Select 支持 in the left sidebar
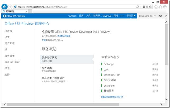The width and height of the screenshot is (170, 108). (x=7, y=74)
